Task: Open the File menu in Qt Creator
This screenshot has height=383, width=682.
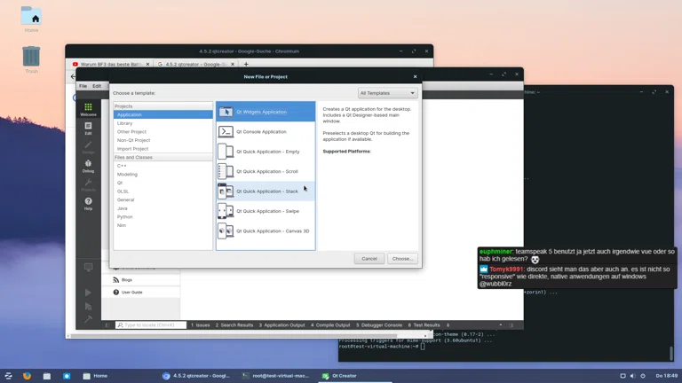Action: click(x=83, y=86)
